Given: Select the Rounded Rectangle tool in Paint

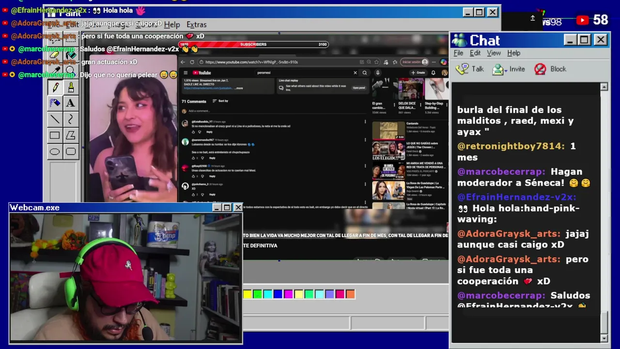Looking at the screenshot, I should [x=71, y=152].
